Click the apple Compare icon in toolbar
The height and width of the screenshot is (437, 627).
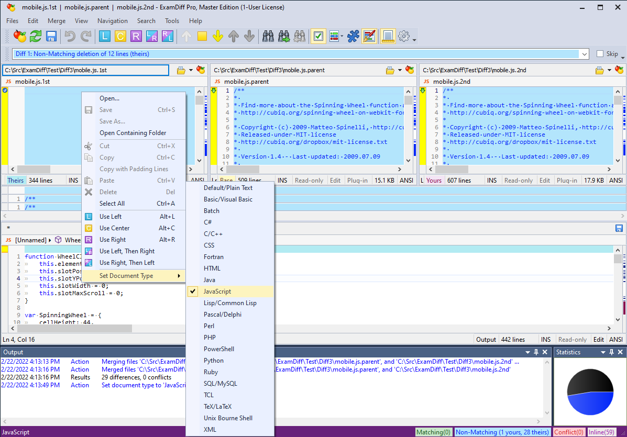[19, 36]
